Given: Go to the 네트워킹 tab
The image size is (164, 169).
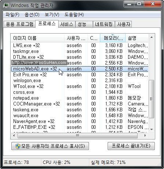Looking at the screenshot, I should coord(104,24).
